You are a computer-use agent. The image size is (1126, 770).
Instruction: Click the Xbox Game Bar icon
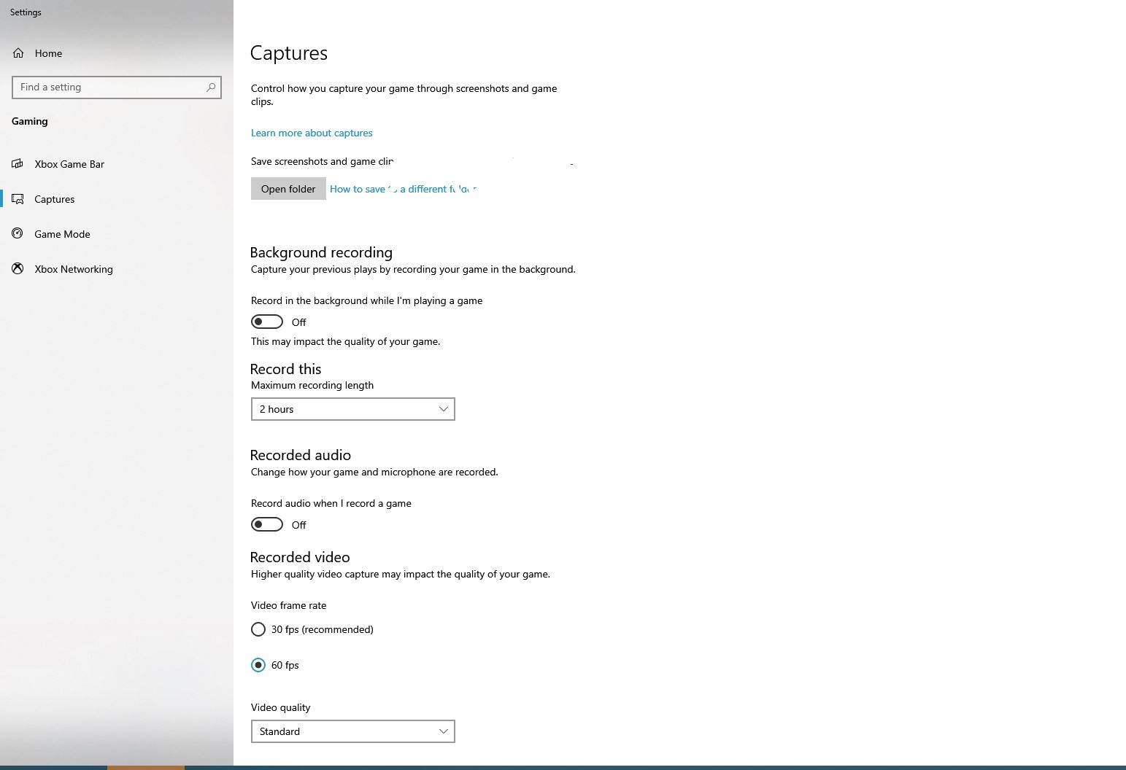point(18,164)
